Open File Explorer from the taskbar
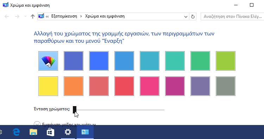The height and width of the screenshot is (139, 264). click(33, 132)
